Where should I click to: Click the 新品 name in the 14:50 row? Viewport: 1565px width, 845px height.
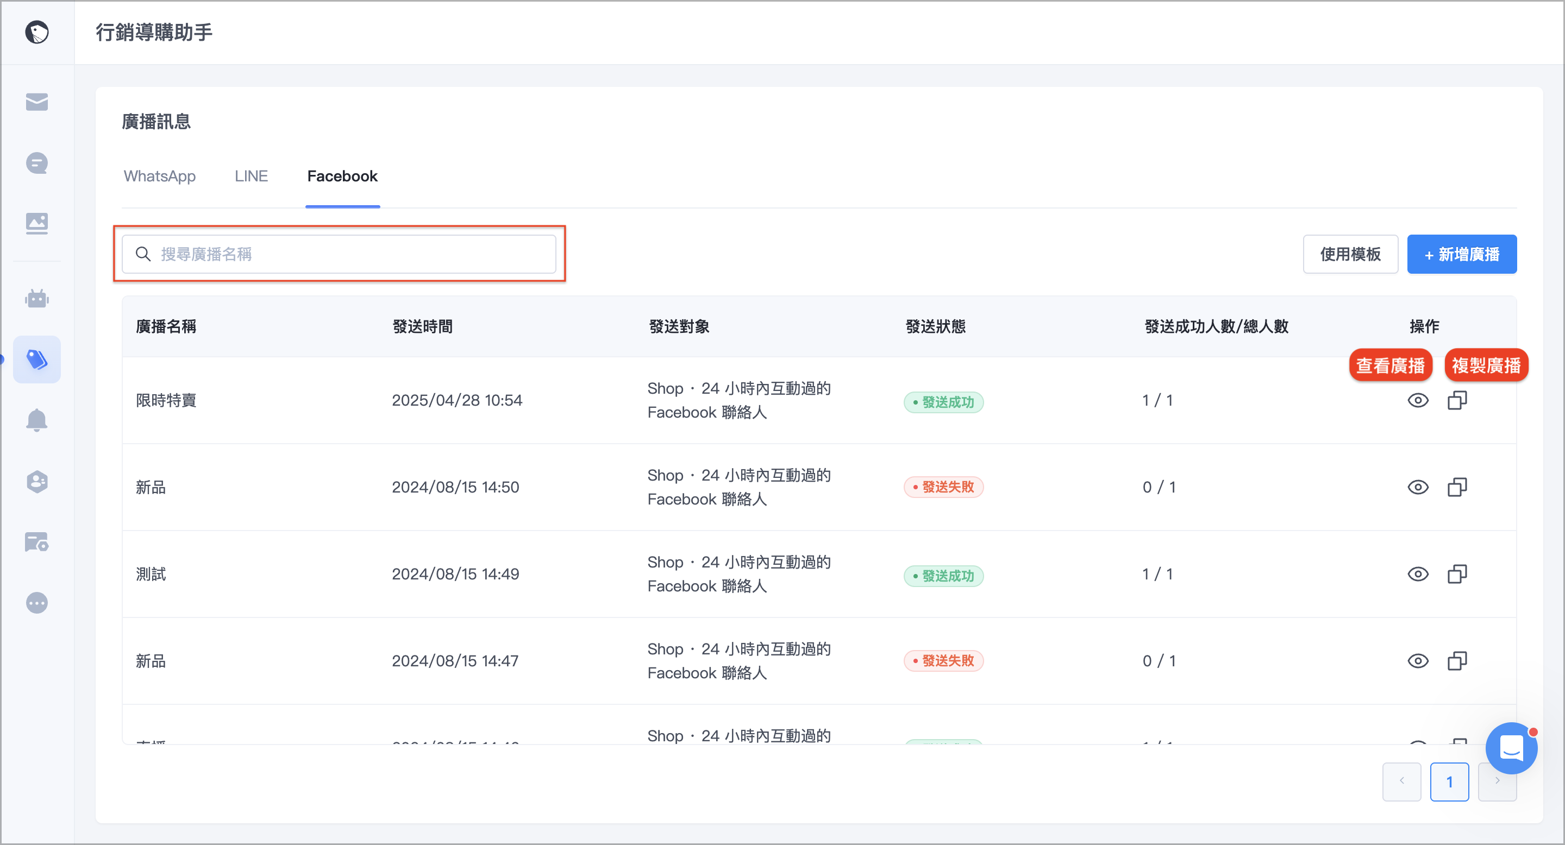click(151, 488)
